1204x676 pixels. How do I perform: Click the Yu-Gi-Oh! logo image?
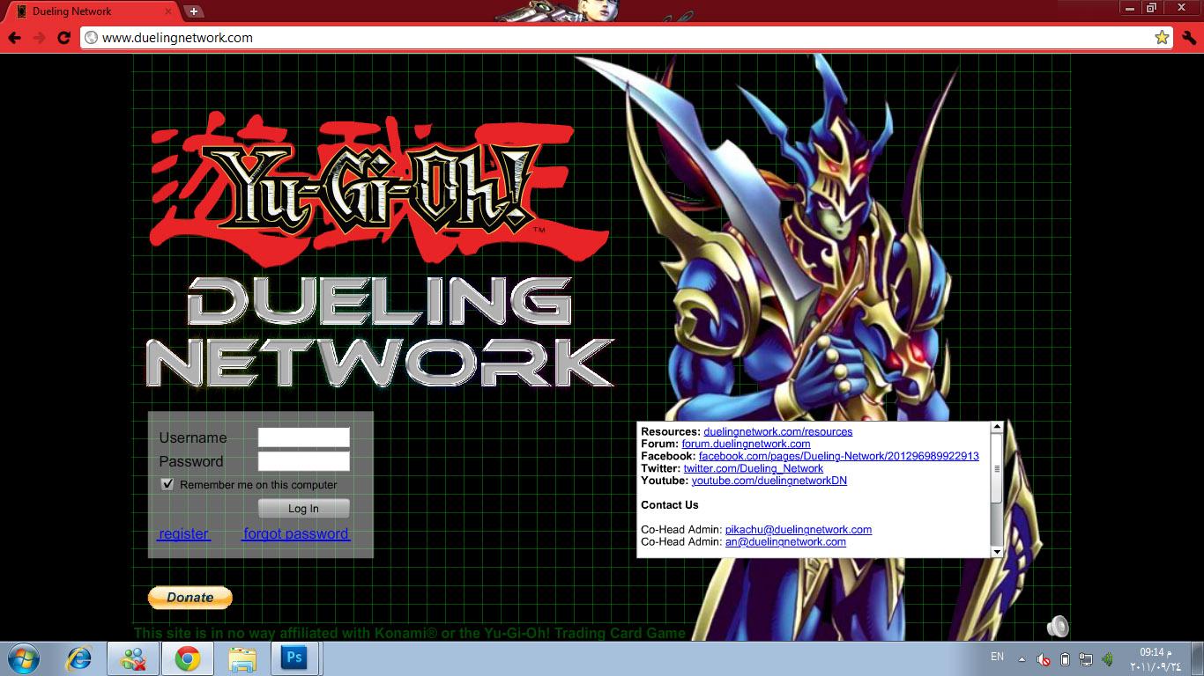coord(379,188)
